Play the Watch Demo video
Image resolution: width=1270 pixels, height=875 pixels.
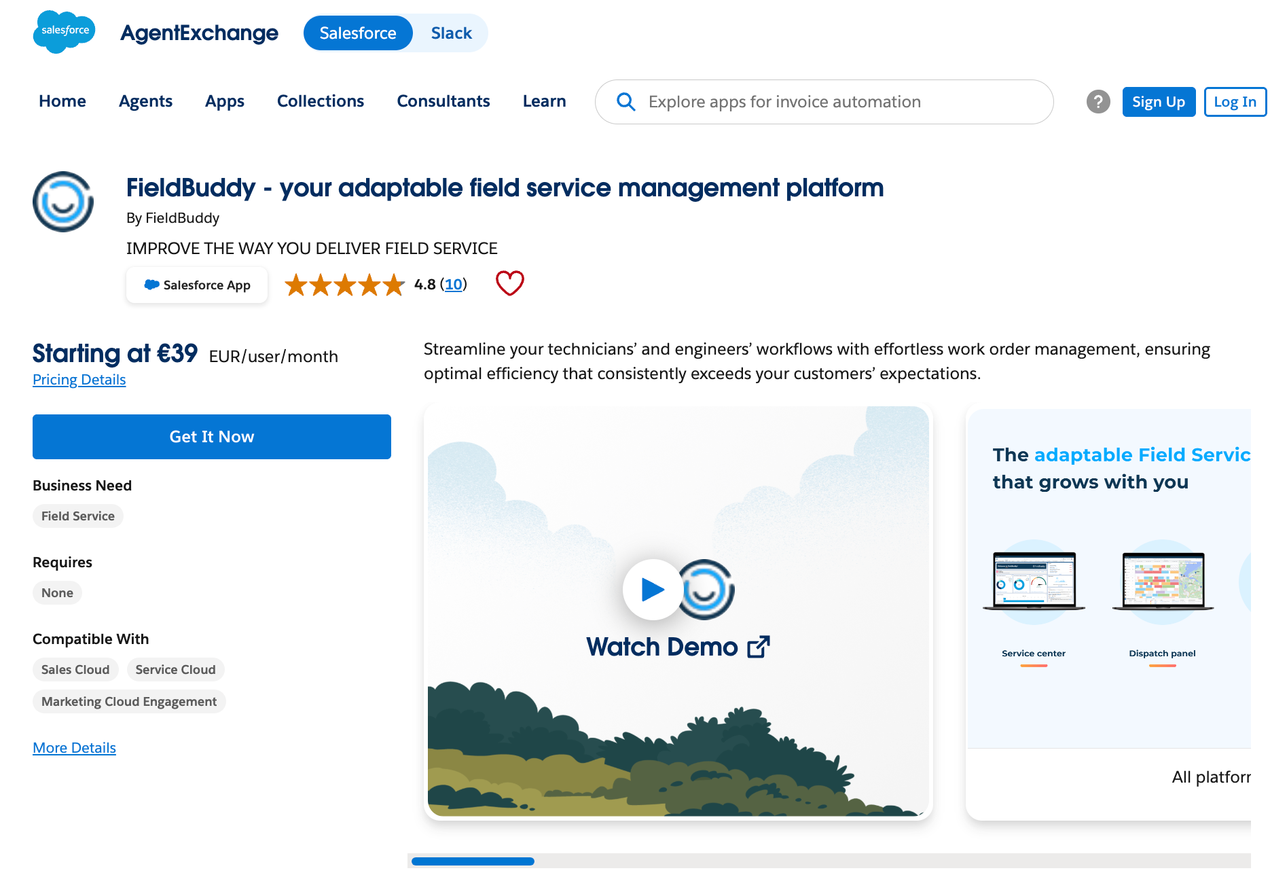pyautogui.click(x=653, y=589)
